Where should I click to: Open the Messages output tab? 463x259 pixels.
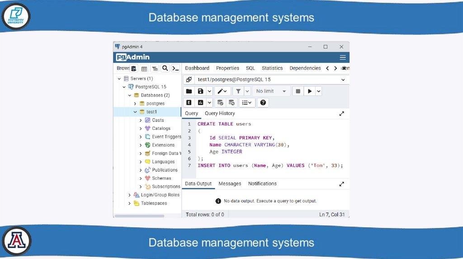[x=230, y=184]
